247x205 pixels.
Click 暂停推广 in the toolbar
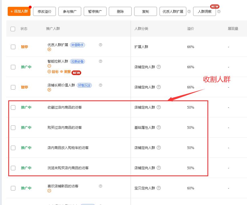pyautogui.click(x=95, y=11)
